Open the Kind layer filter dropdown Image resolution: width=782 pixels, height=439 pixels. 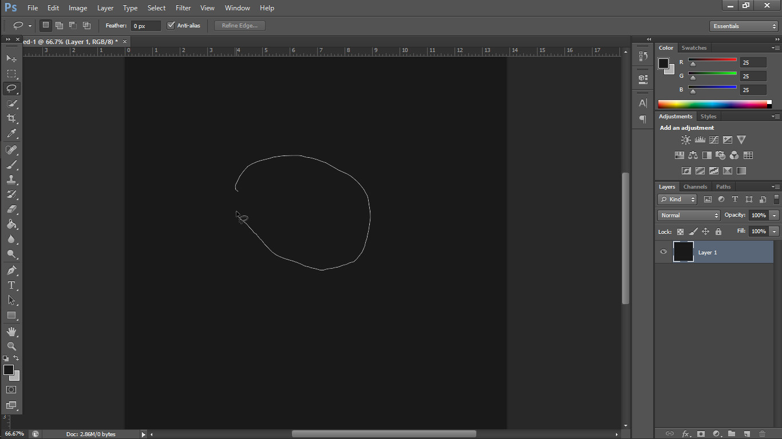(x=677, y=199)
